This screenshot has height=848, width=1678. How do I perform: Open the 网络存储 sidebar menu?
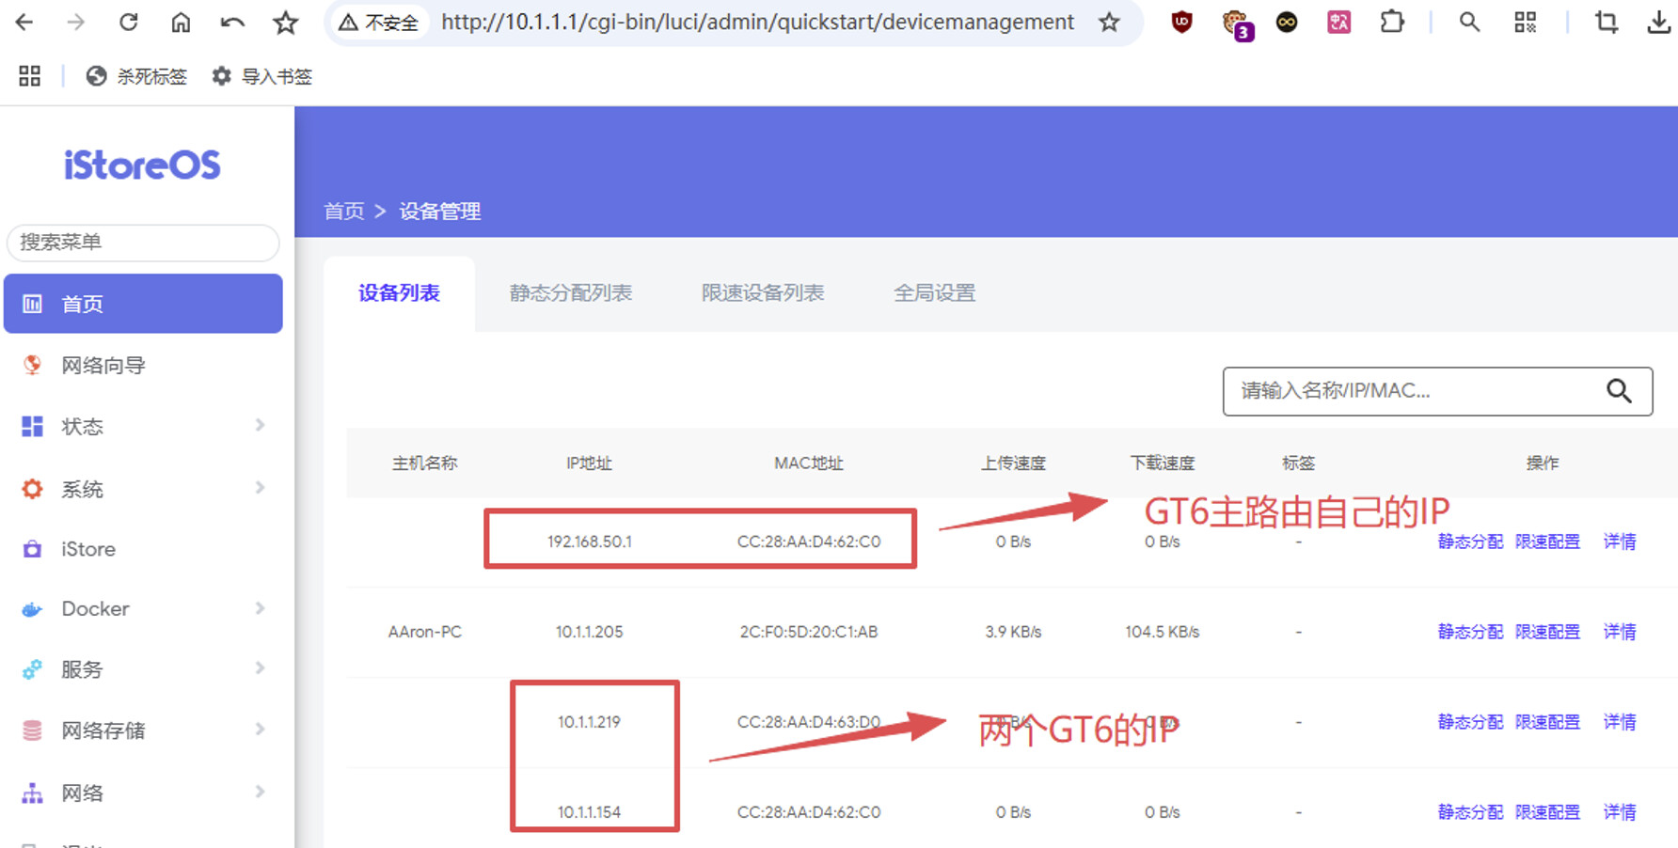pos(143,730)
